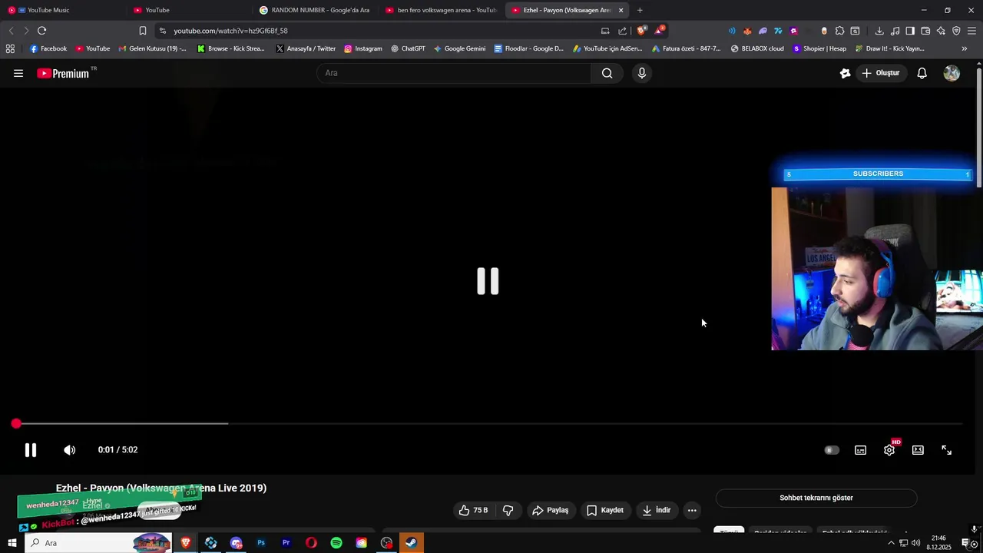The height and width of the screenshot is (553, 983).
Task: Open Spotify from the taskbar
Action: [x=336, y=543]
